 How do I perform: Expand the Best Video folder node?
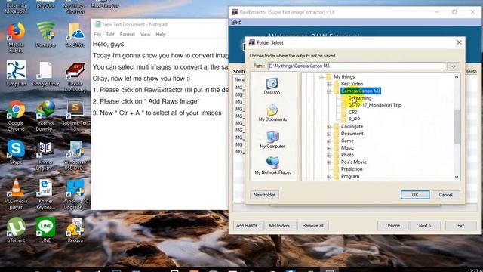tap(329, 84)
